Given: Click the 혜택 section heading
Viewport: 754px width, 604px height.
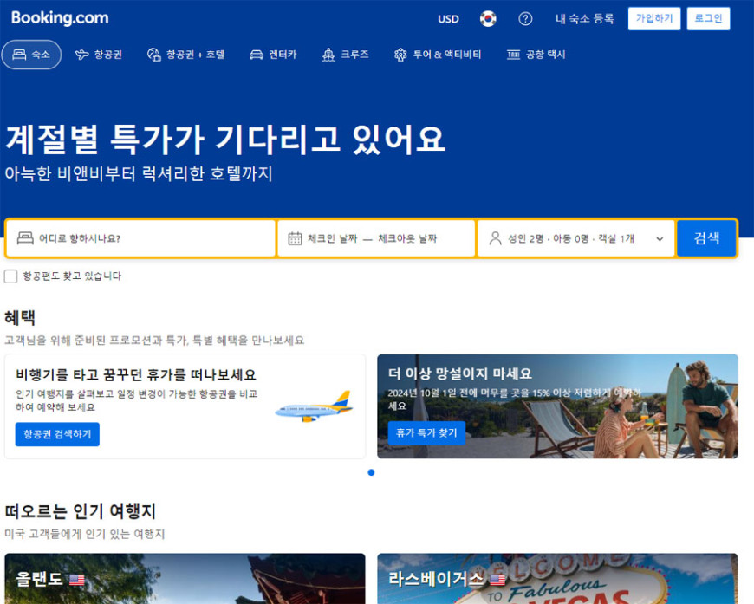Looking at the screenshot, I should point(20,317).
